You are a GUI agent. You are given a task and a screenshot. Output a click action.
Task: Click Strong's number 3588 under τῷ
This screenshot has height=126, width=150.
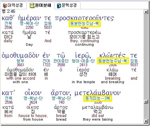[61, 65]
